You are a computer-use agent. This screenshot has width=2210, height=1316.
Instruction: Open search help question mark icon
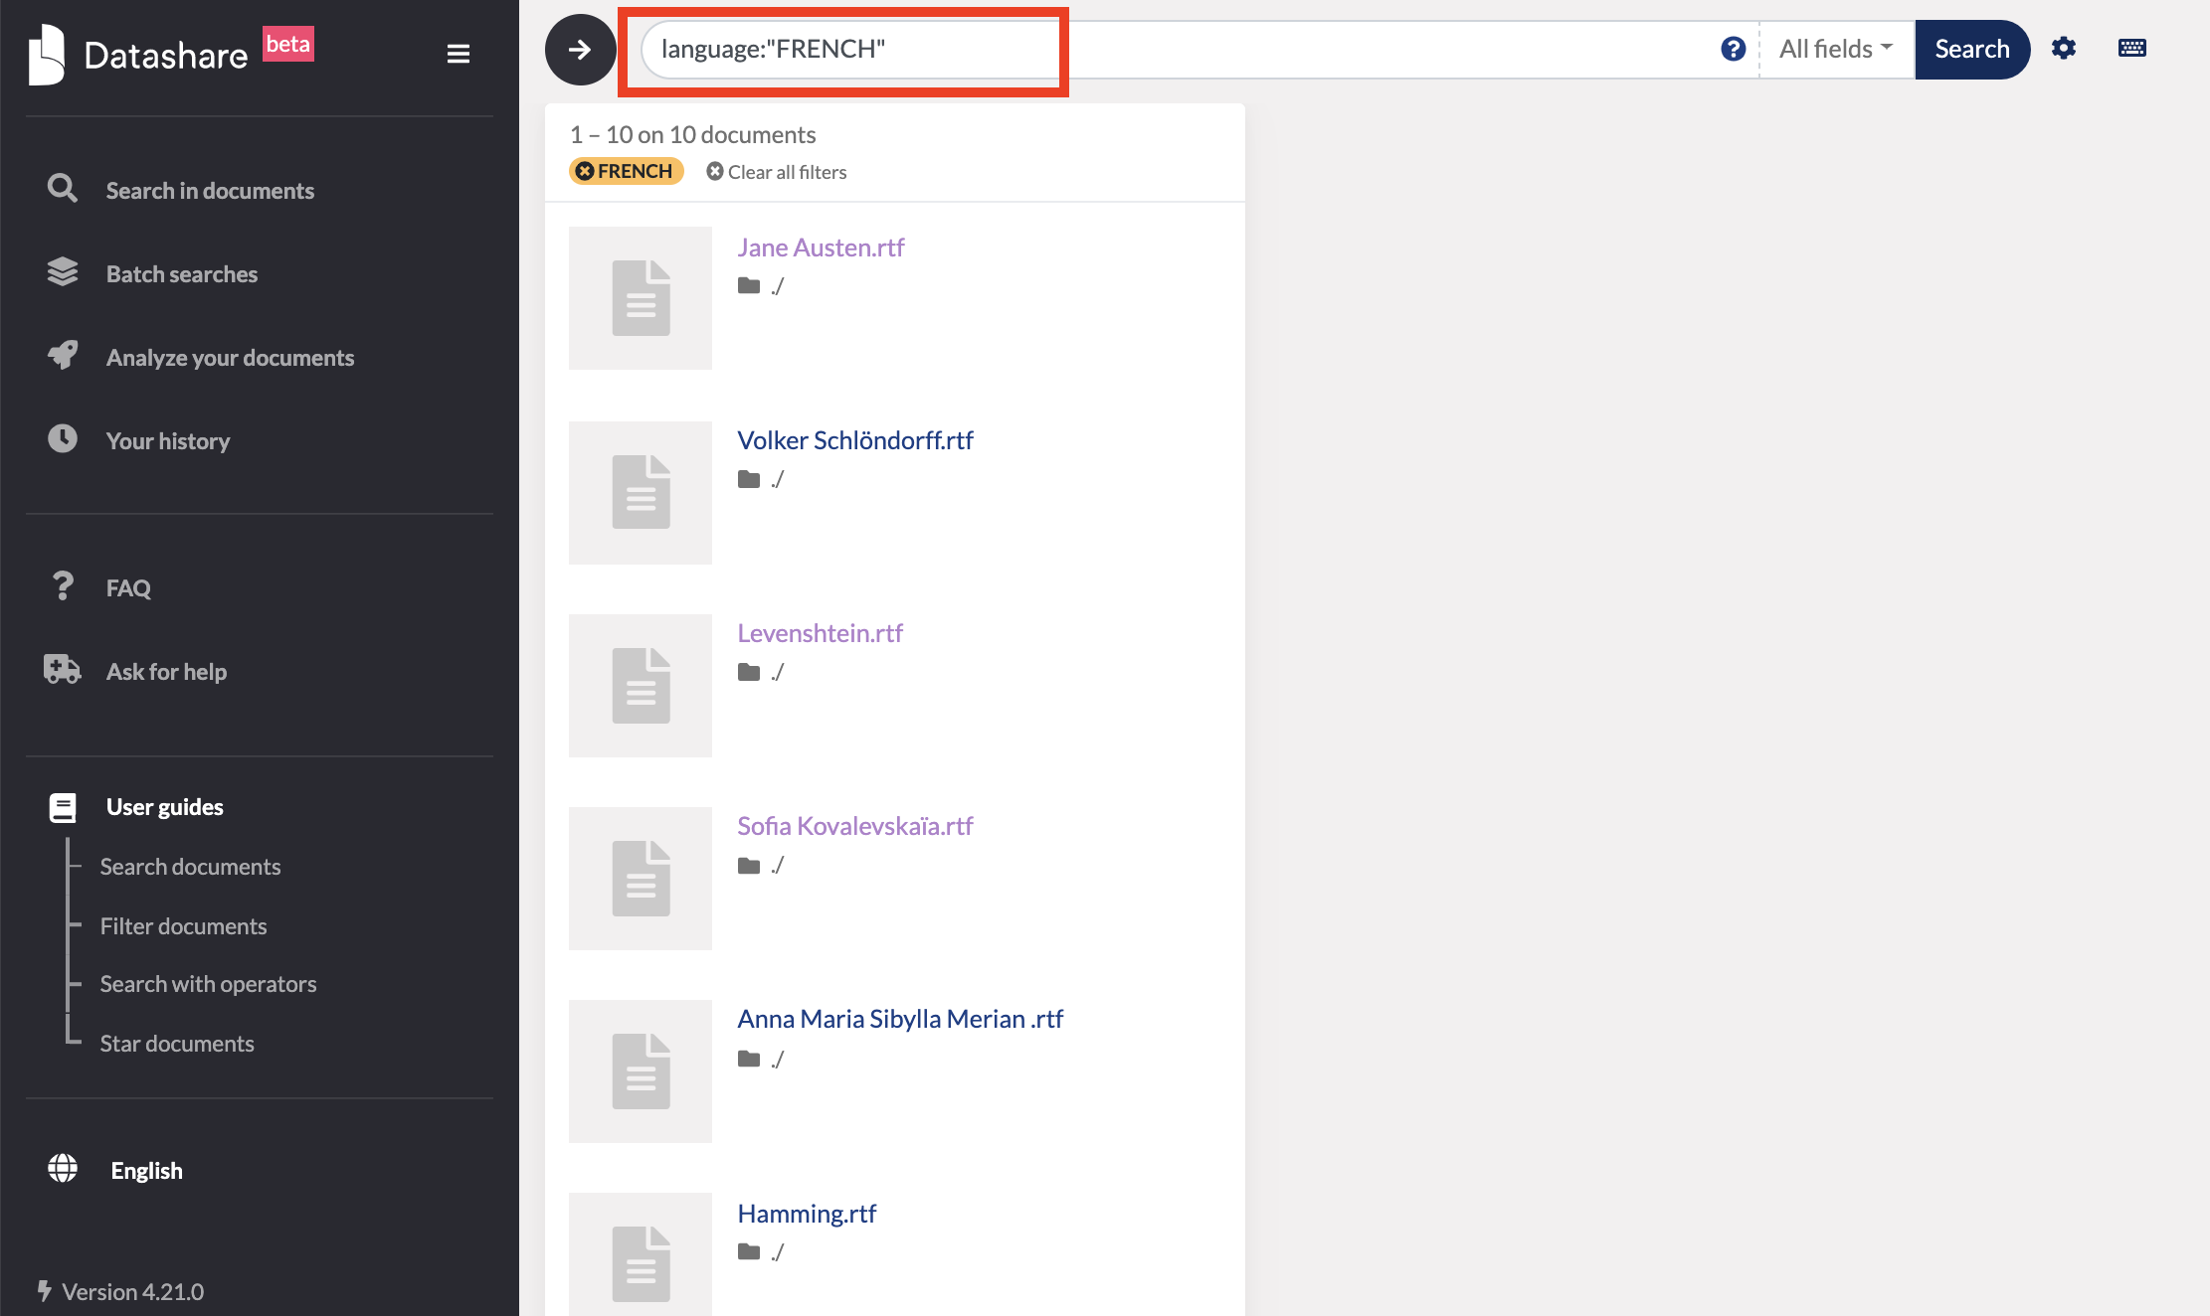[1733, 49]
